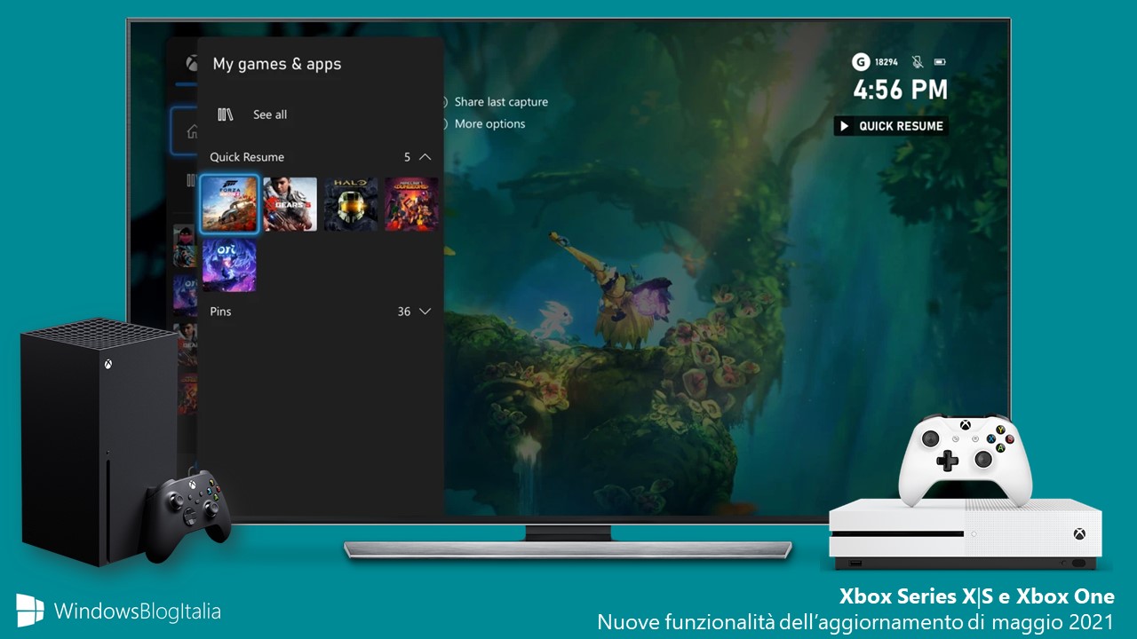Click the 4:56 PM clock
This screenshot has width=1137, height=639.
901,90
